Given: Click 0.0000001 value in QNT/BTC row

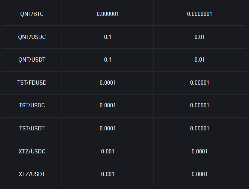Looking at the screenshot, I should click(200, 14).
